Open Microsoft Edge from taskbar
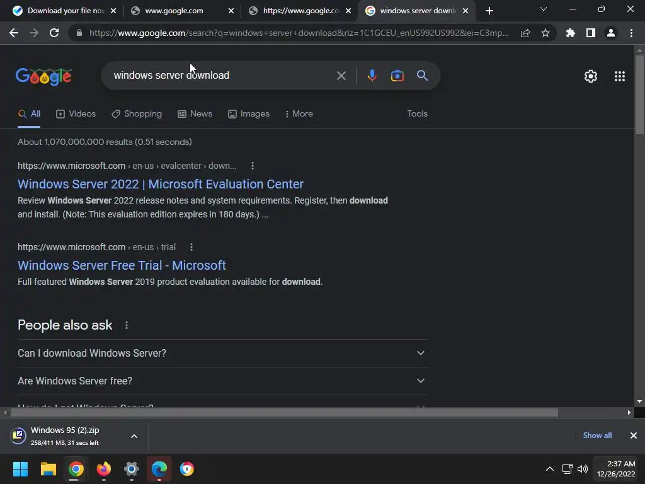The height and width of the screenshot is (484, 645). pos(159,469)
